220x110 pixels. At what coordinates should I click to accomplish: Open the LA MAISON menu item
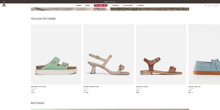(x=140, y=5)
